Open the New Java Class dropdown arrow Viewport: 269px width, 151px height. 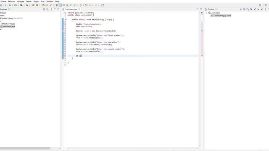coord(40,5)
